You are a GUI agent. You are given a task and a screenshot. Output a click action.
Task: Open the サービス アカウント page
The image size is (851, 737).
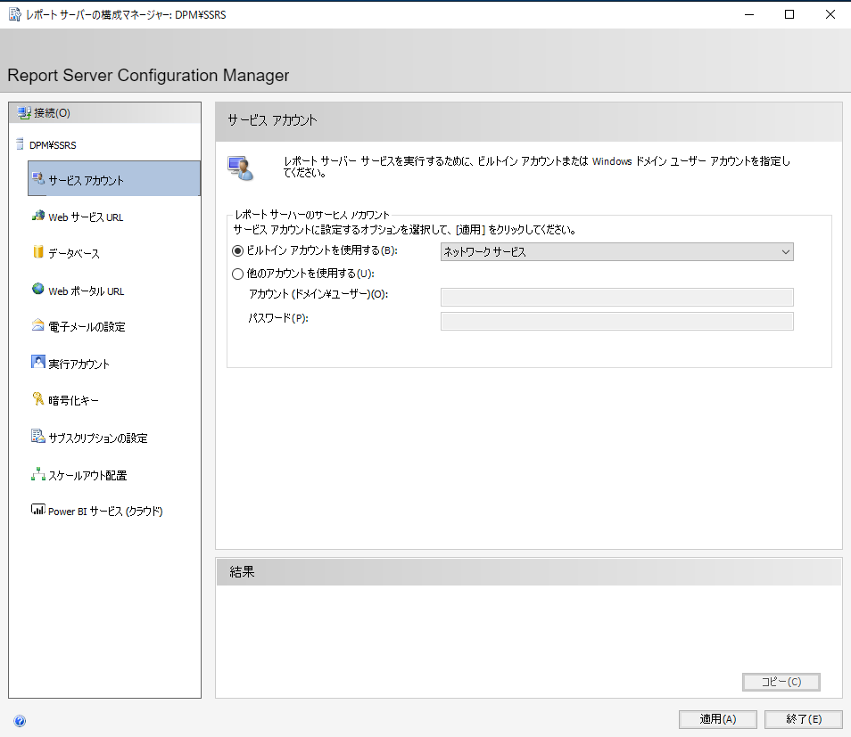click(x=114, y=178)
